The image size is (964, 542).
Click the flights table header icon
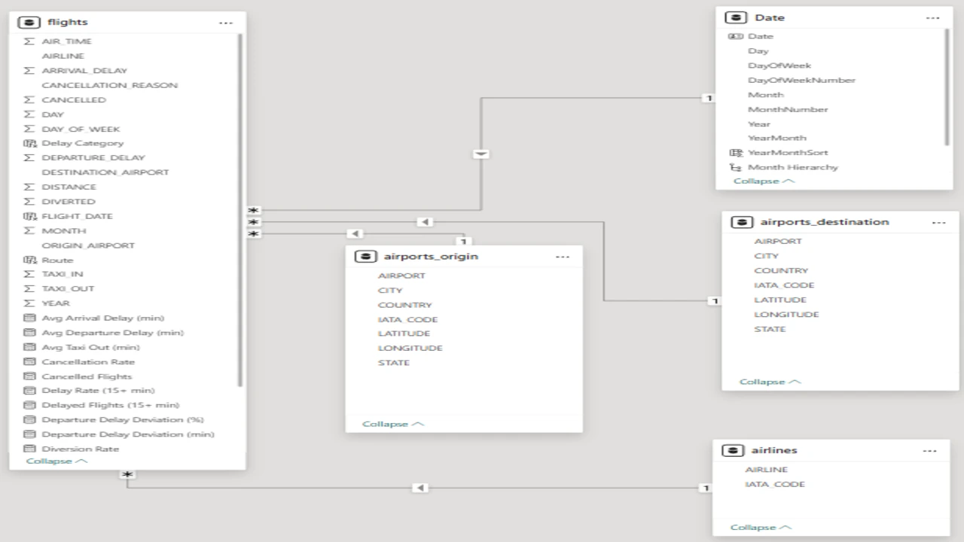click(x=29, y=23)
